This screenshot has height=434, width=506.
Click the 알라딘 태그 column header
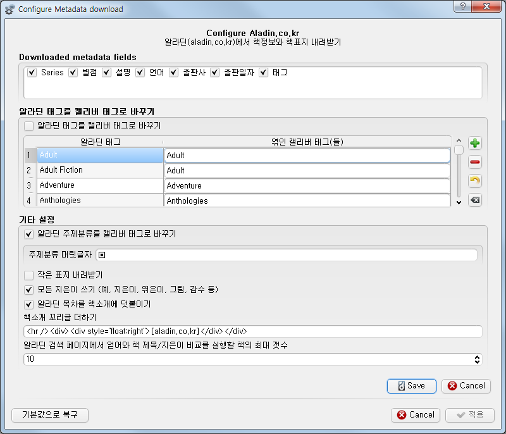(x=101, y=142)
